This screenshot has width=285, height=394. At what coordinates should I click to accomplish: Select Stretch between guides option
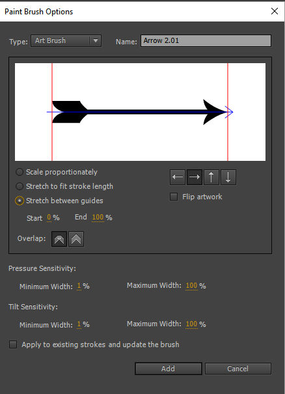pyautogui.click(x=20, y=201)
